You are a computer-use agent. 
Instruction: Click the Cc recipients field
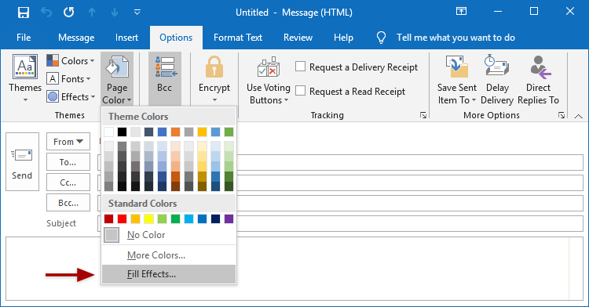[410, 182]
